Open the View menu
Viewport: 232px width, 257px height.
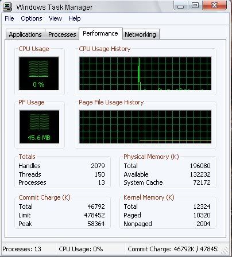pos(55,18)
